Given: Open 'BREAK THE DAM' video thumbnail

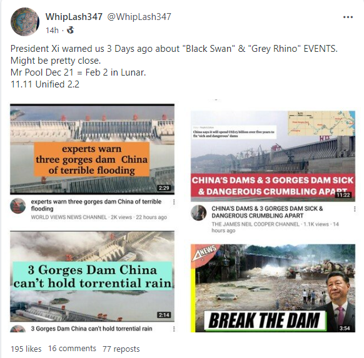Looking at the screenshot, I should click(273, 288).
